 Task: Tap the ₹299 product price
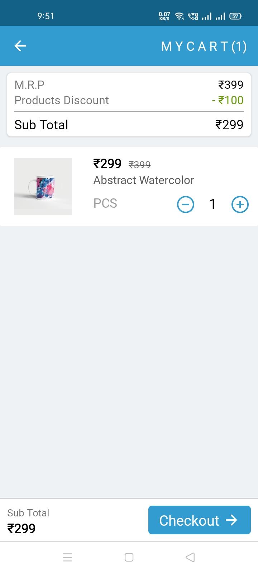click(107, 164)
